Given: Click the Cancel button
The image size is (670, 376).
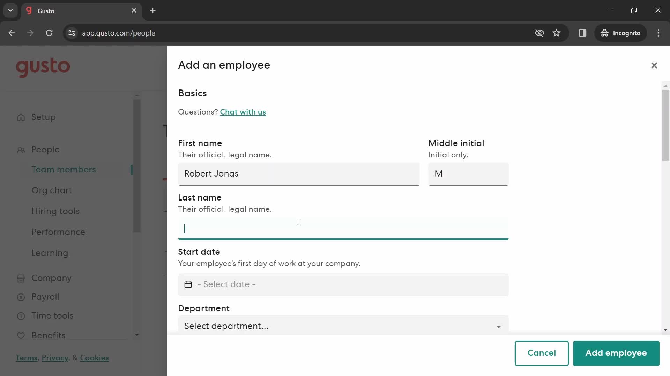Looking at the screenshot, I should click(x=542, y=353).
